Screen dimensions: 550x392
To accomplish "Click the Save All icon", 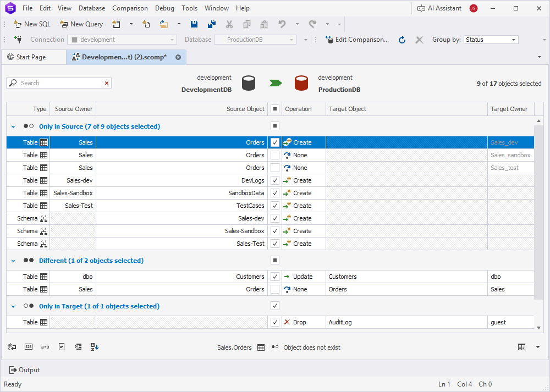I will point(211,24).
